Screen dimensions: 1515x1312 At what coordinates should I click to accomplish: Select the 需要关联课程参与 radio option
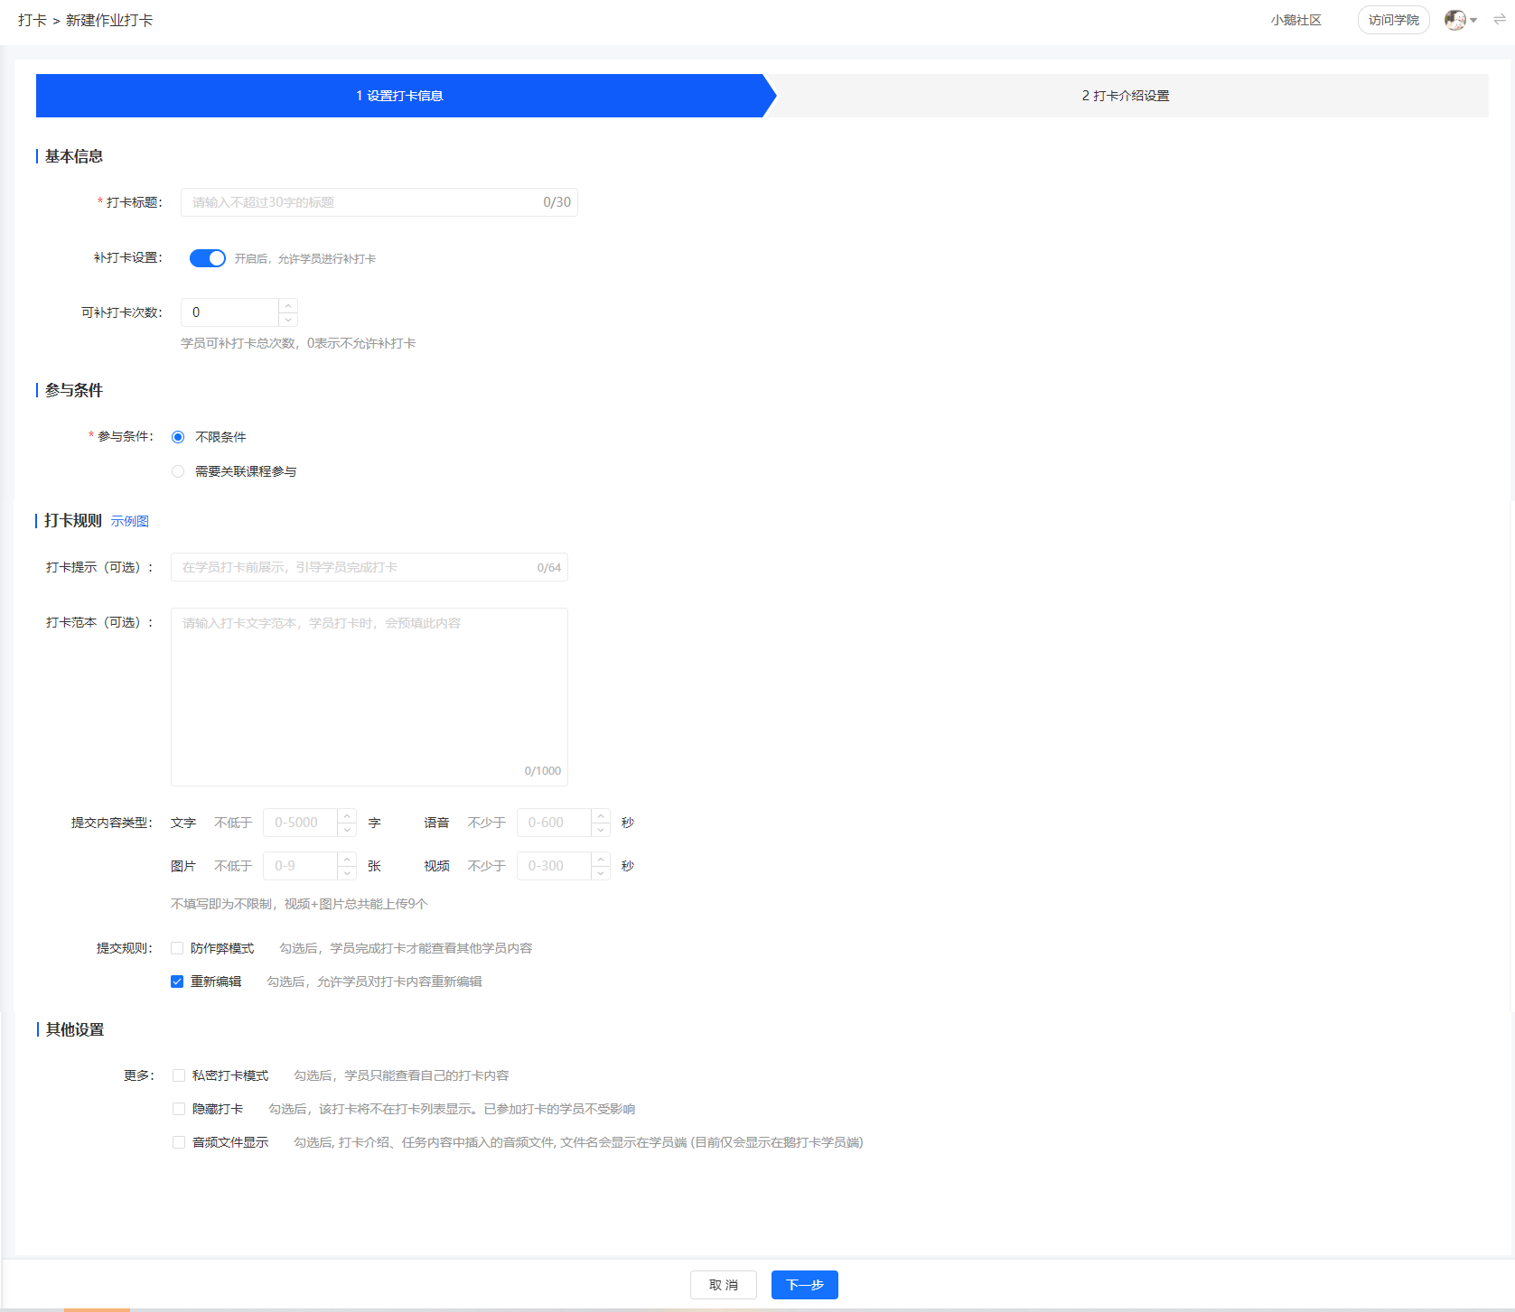178,471
